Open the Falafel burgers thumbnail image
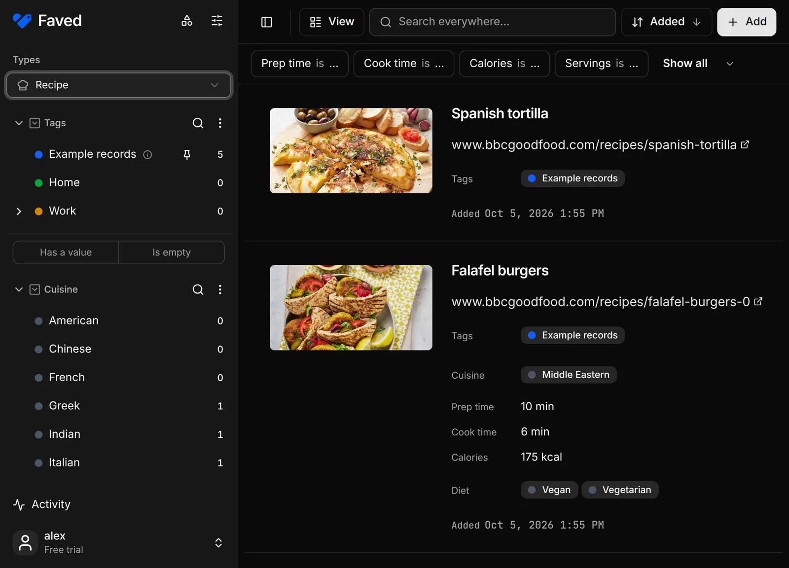 coord(351,308)
